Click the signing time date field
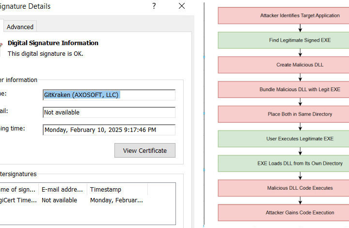The height and width of the screenshot is (228, 349). [109, 130]
